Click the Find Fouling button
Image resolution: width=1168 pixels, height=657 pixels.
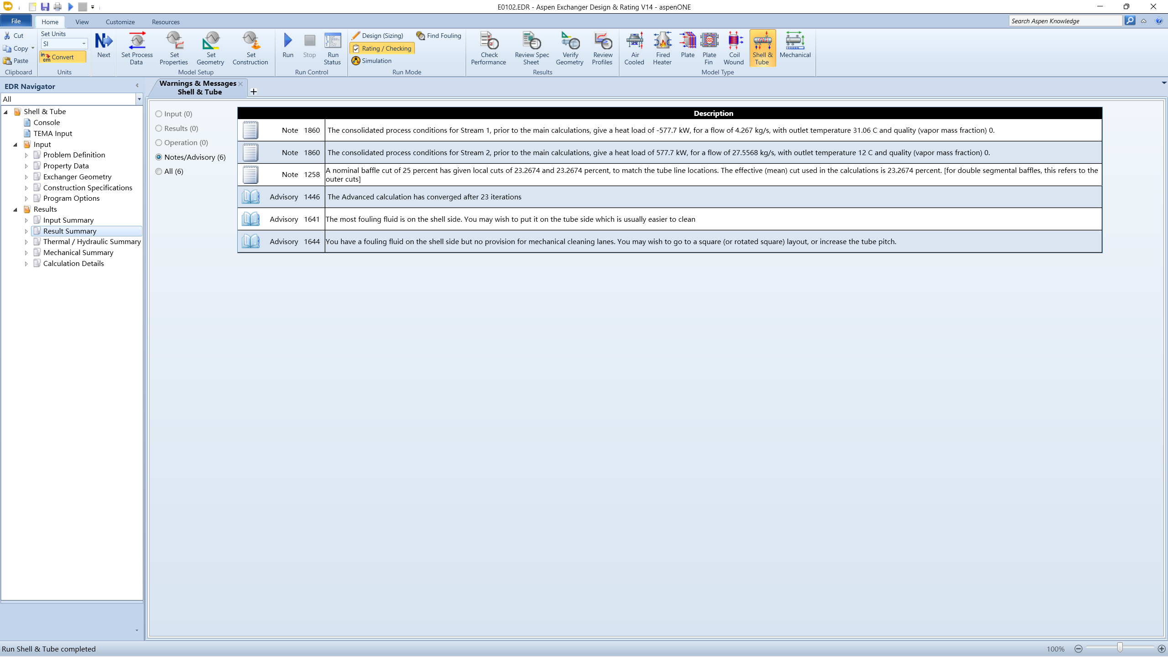(438, 36)
